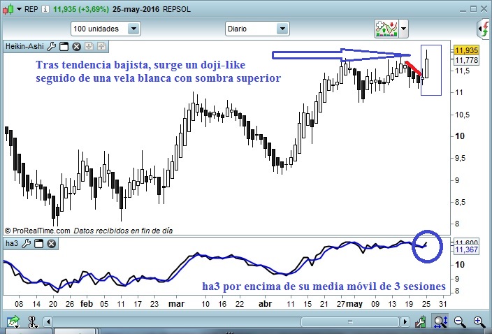Image resolution: width=492 pixels, height=334 pixels.
Task: Click the add indicators icon button
Action: (386, 29)
